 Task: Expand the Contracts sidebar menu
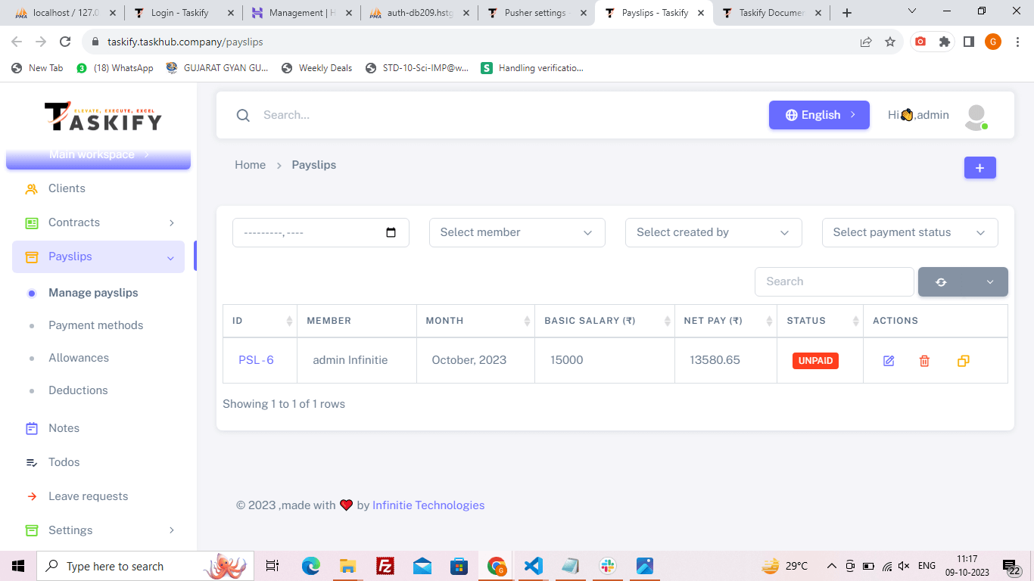click(101, 222)
